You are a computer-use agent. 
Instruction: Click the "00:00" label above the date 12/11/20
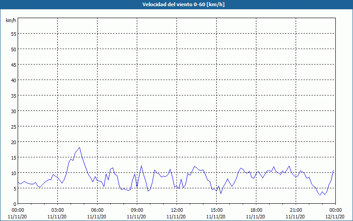coord(335,210)
